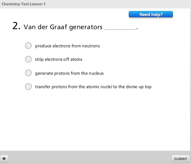Select radio for transfer protons to dome

(28, 86)
